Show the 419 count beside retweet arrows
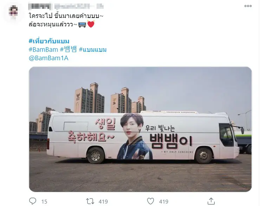The height and width of the screenshot is (206, 260). point(103,201)
